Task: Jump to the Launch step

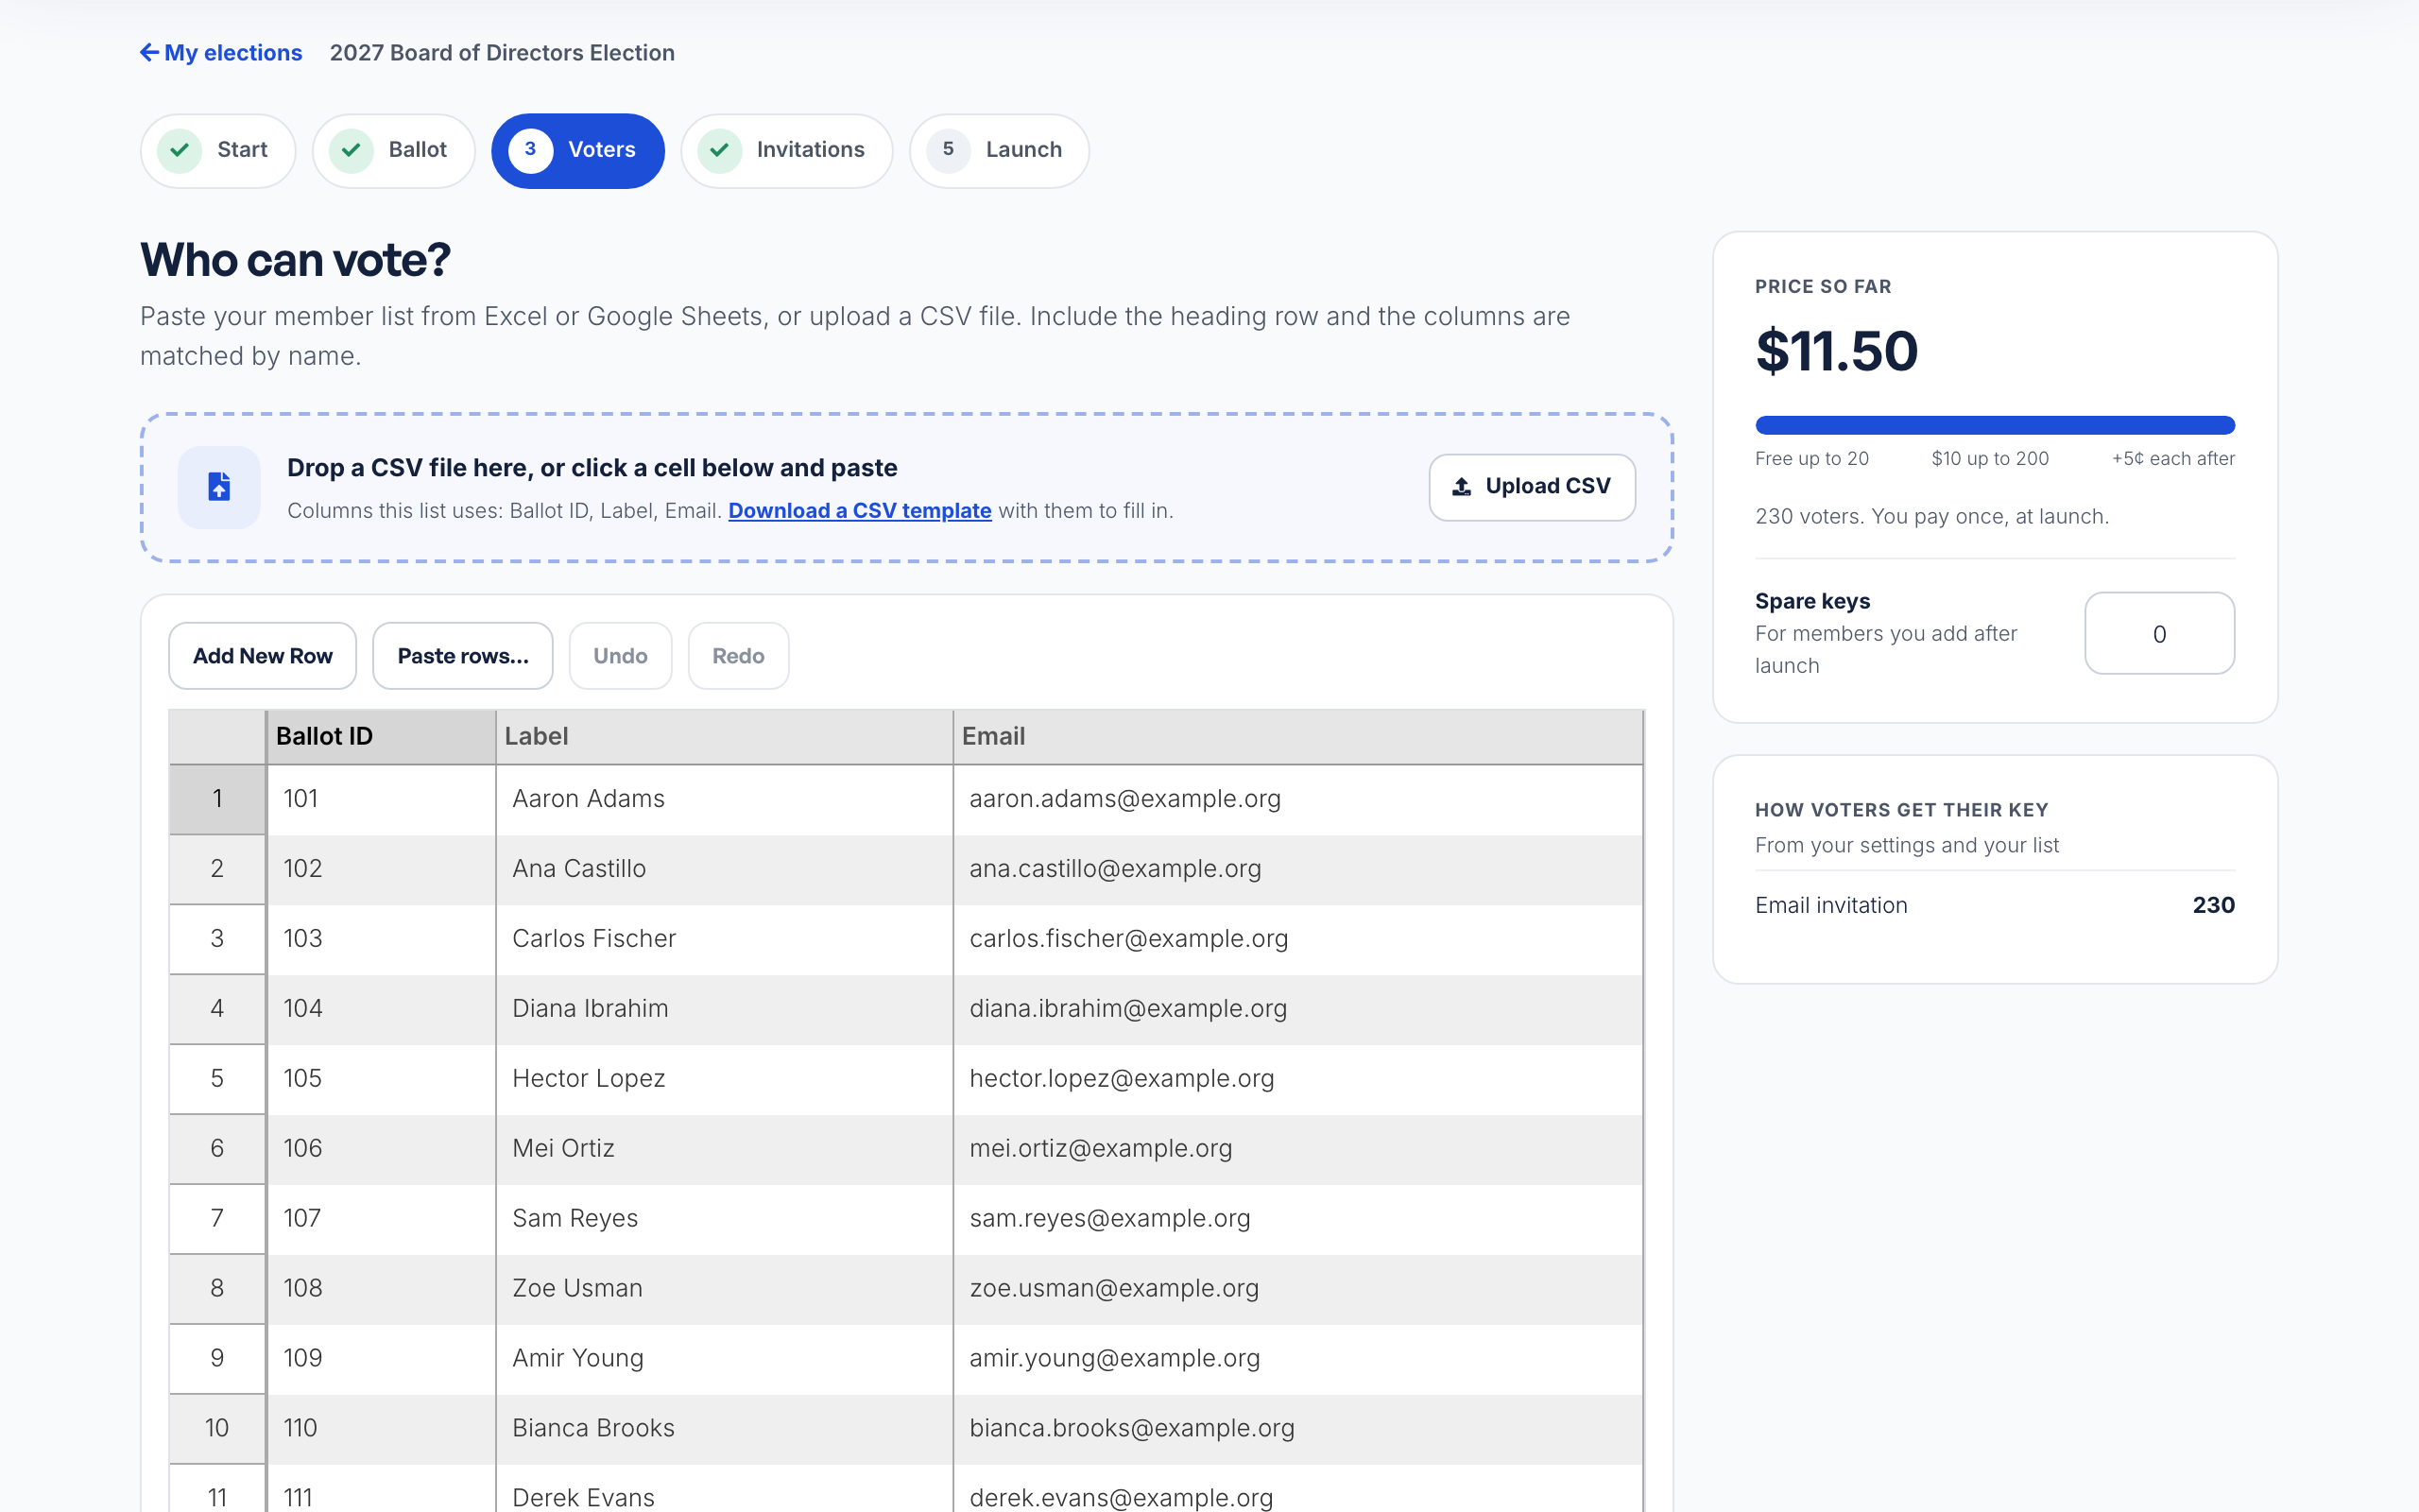Action: pos(1000,150)
